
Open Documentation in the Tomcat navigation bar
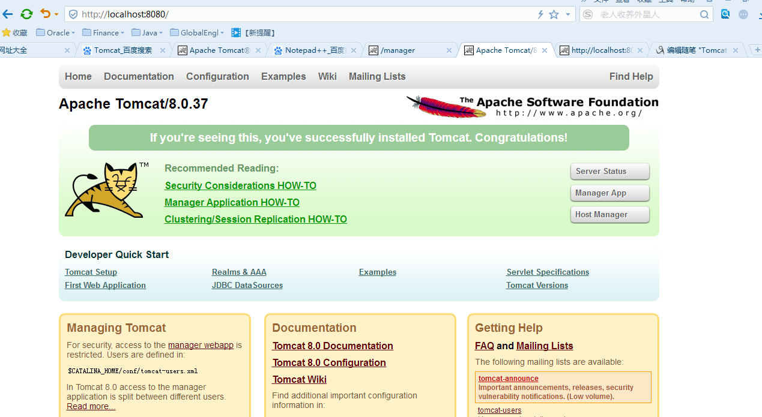pos(139,76)
